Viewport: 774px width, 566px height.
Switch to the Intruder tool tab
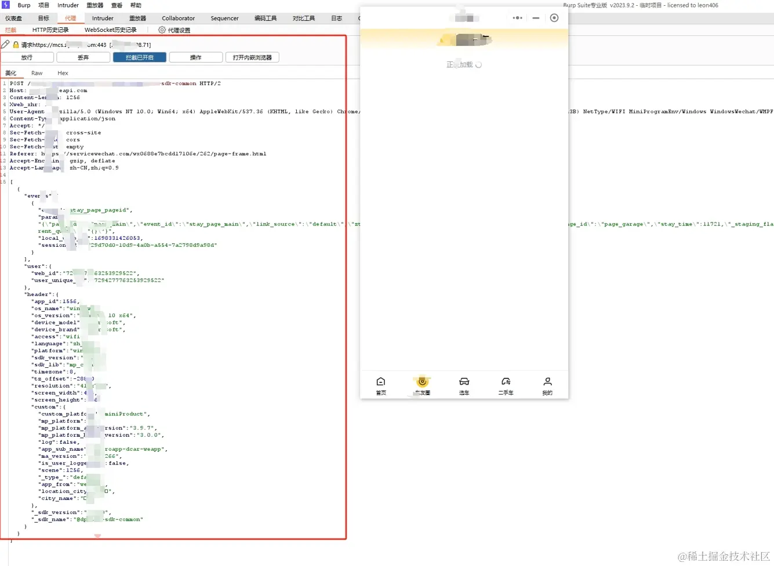point(103,18)
